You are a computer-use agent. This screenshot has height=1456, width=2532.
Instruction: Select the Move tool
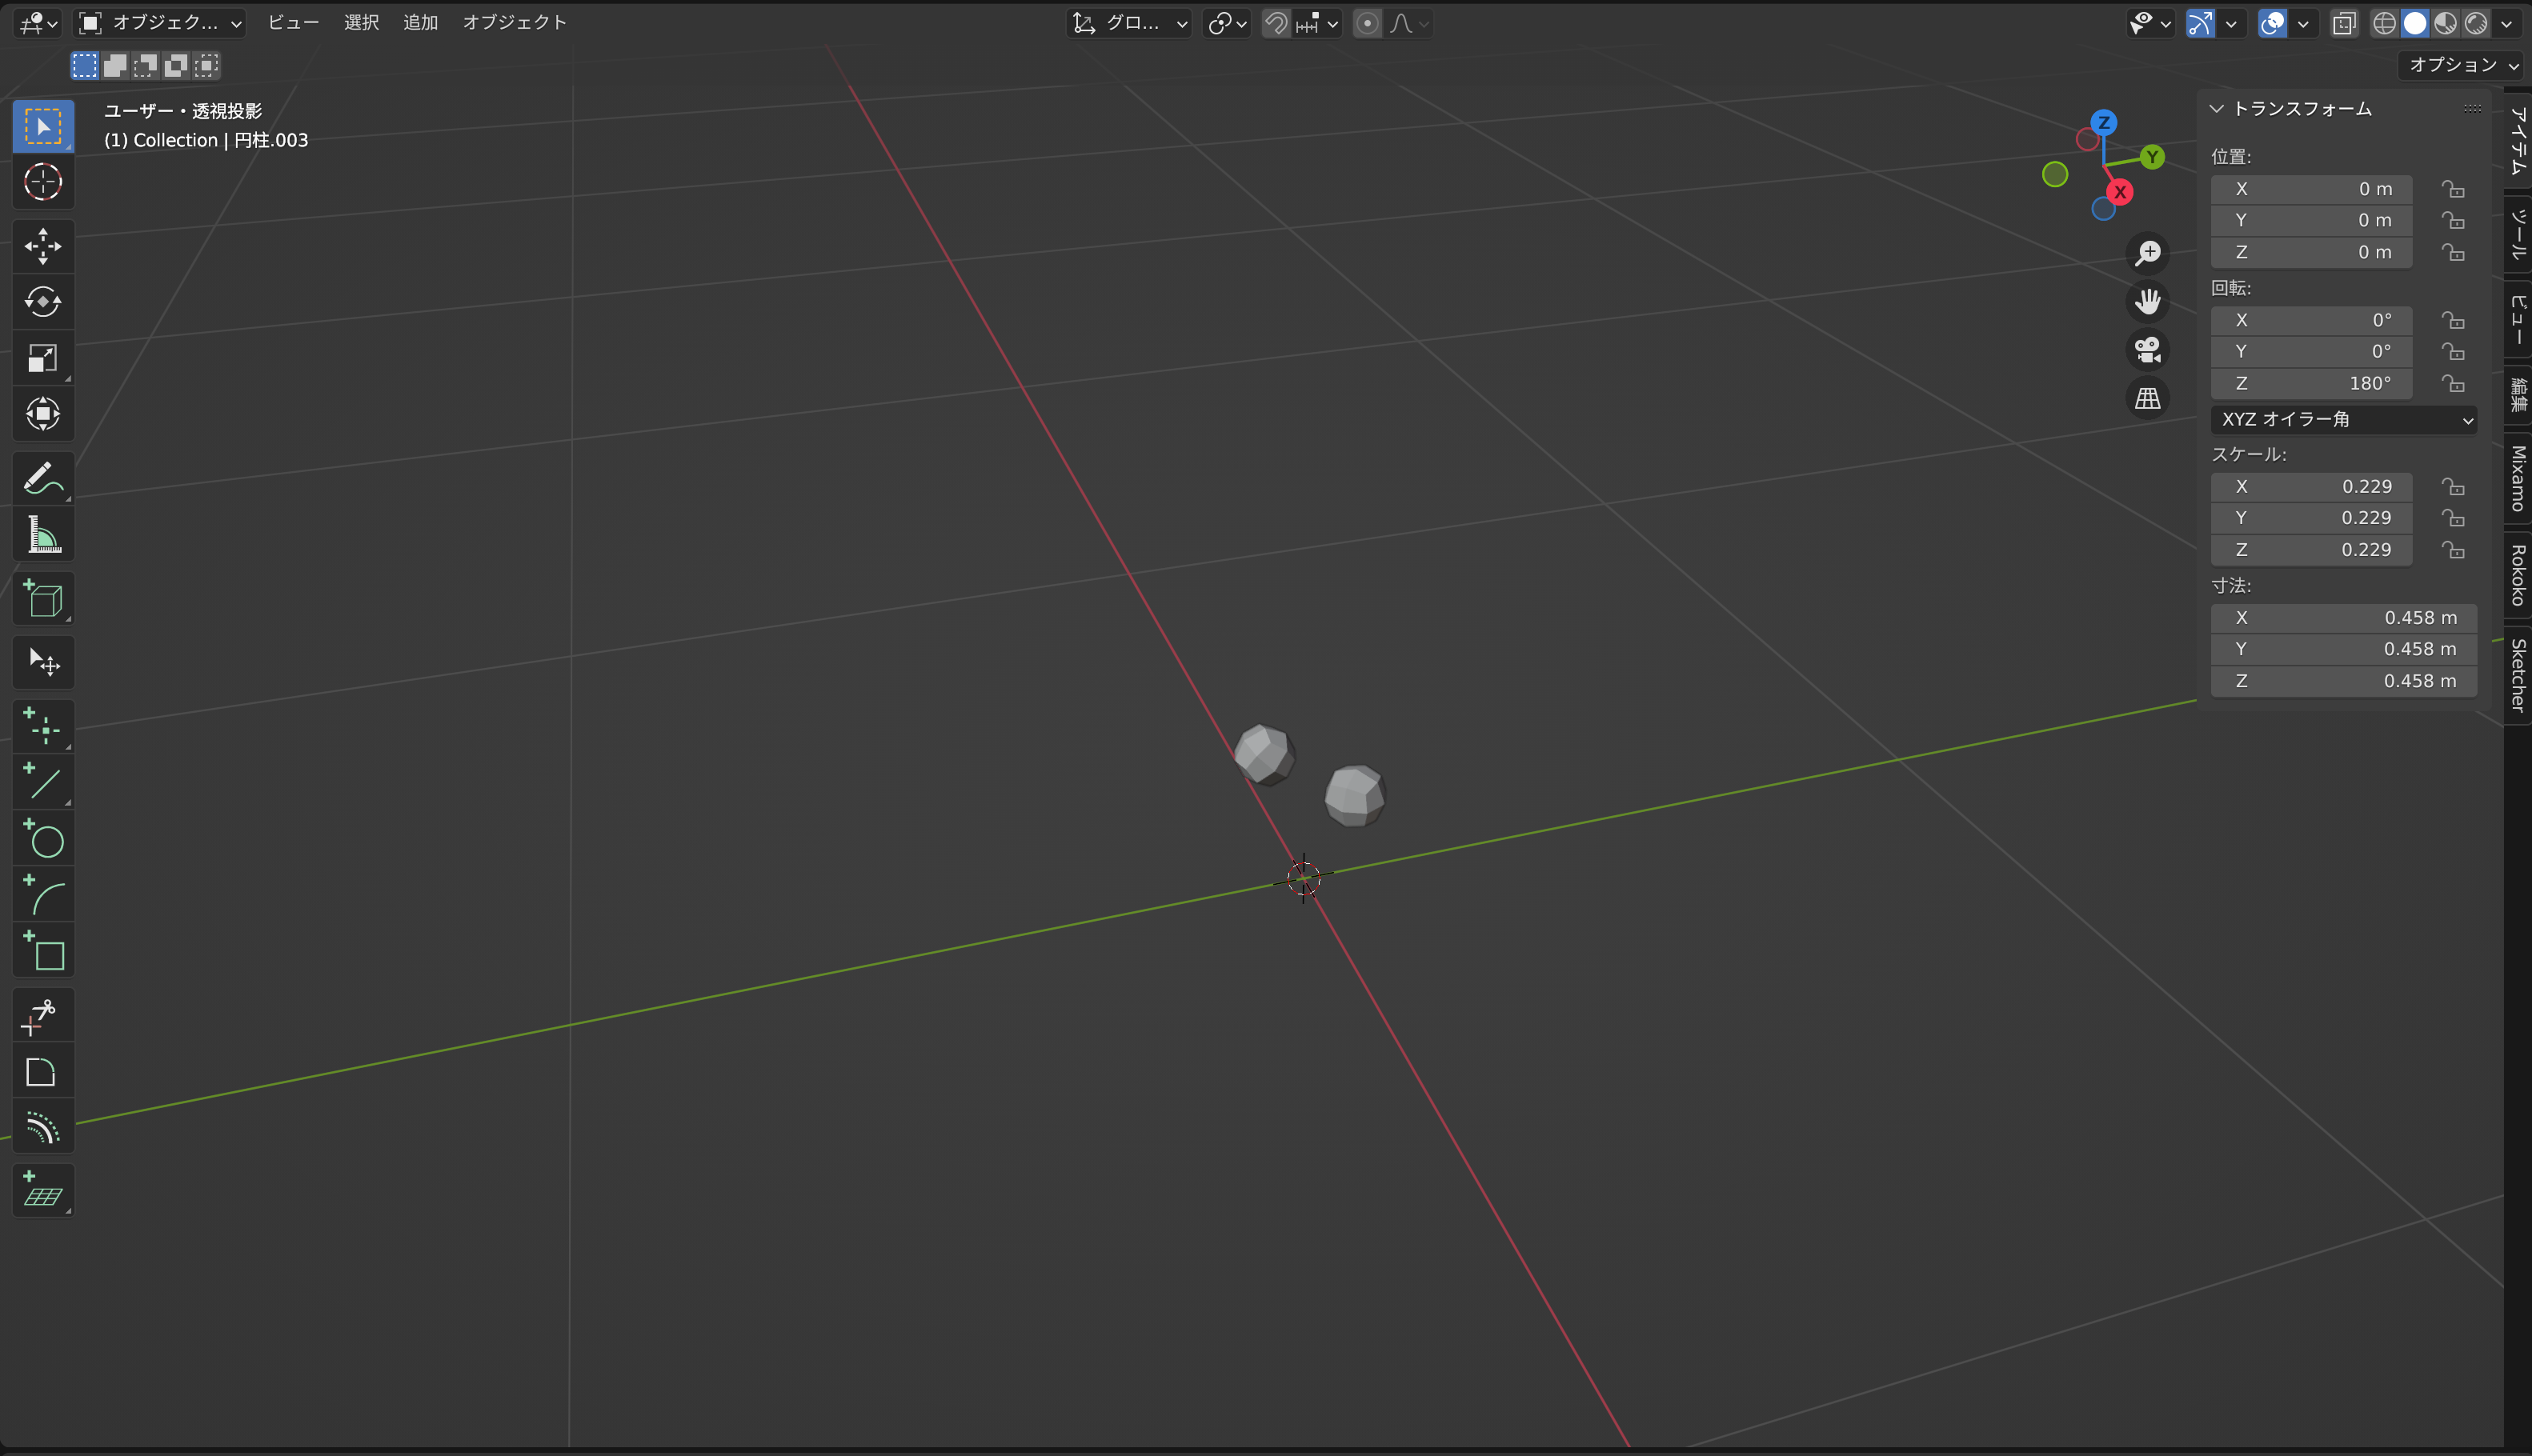pos(43,246)
